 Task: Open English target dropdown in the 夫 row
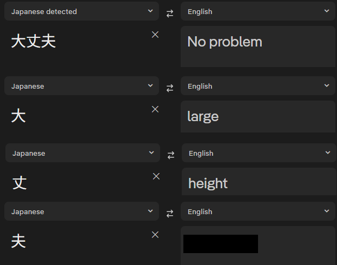[x=258, y=211]
